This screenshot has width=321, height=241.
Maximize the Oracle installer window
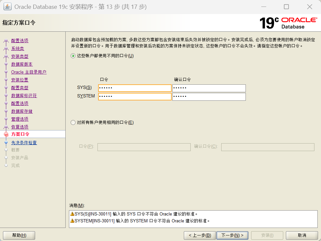(287, 7)
